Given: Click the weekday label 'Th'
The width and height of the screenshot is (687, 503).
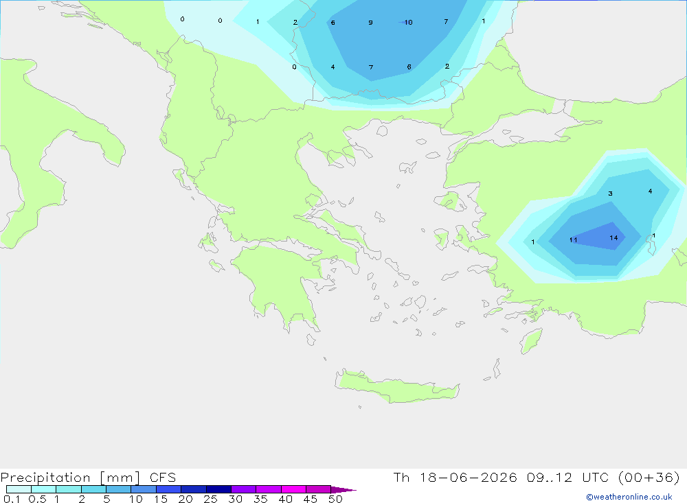Looking at the screenshot, I should (x=401, y=477).
